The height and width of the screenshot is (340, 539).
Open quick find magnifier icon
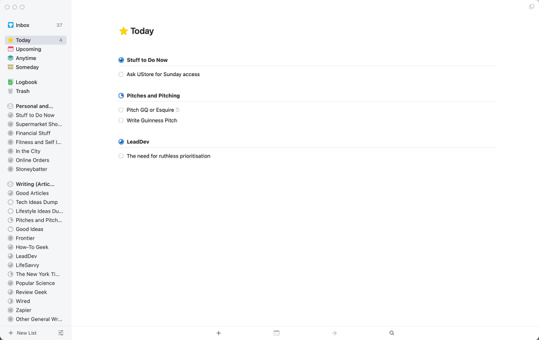[x=391, y=333]
